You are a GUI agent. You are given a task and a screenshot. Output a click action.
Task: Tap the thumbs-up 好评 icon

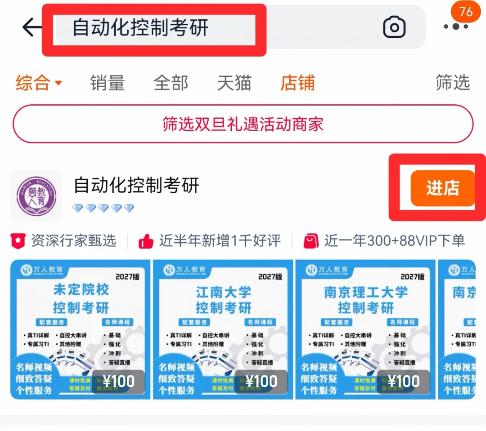146,241
